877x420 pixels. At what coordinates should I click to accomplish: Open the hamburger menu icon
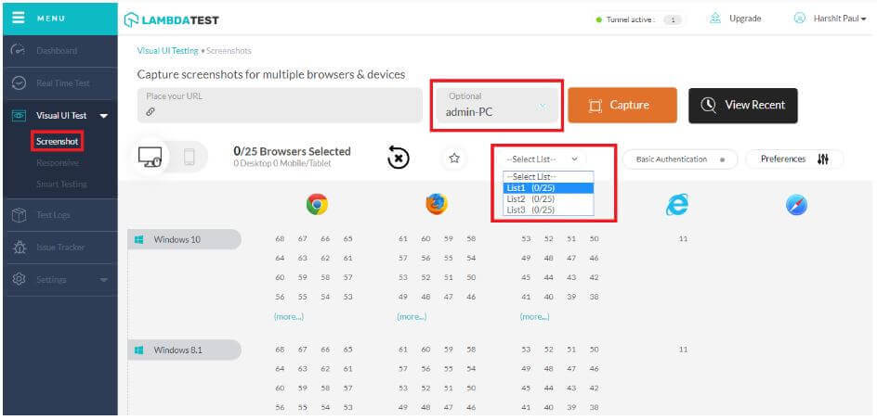19,18
